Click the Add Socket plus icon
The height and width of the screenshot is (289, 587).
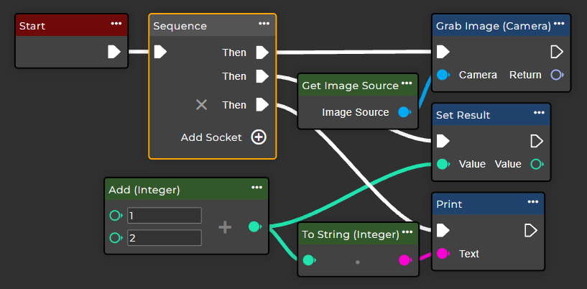[x=259, y=137]
